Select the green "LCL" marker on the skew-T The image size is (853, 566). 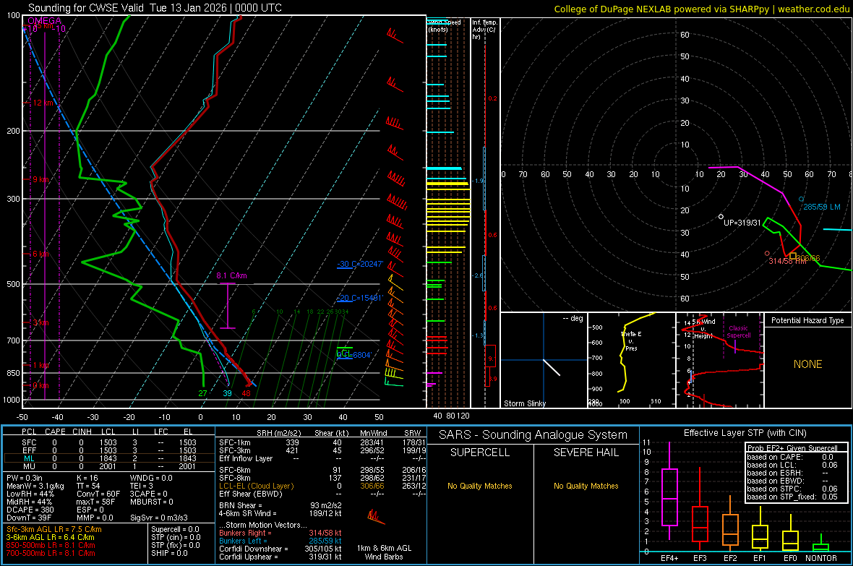pos(344,353)
